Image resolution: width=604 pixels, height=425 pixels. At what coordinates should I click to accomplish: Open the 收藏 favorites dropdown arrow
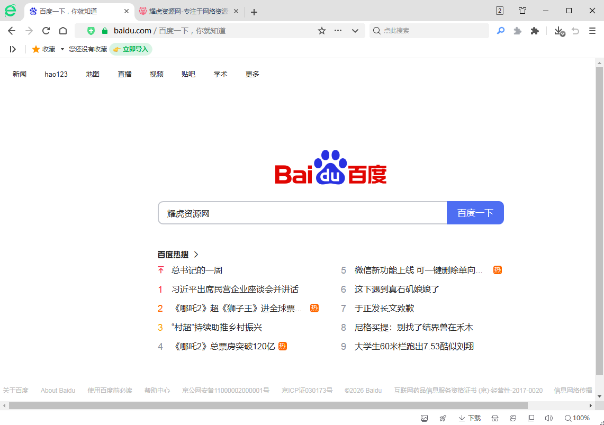click(x=62, y=49)
